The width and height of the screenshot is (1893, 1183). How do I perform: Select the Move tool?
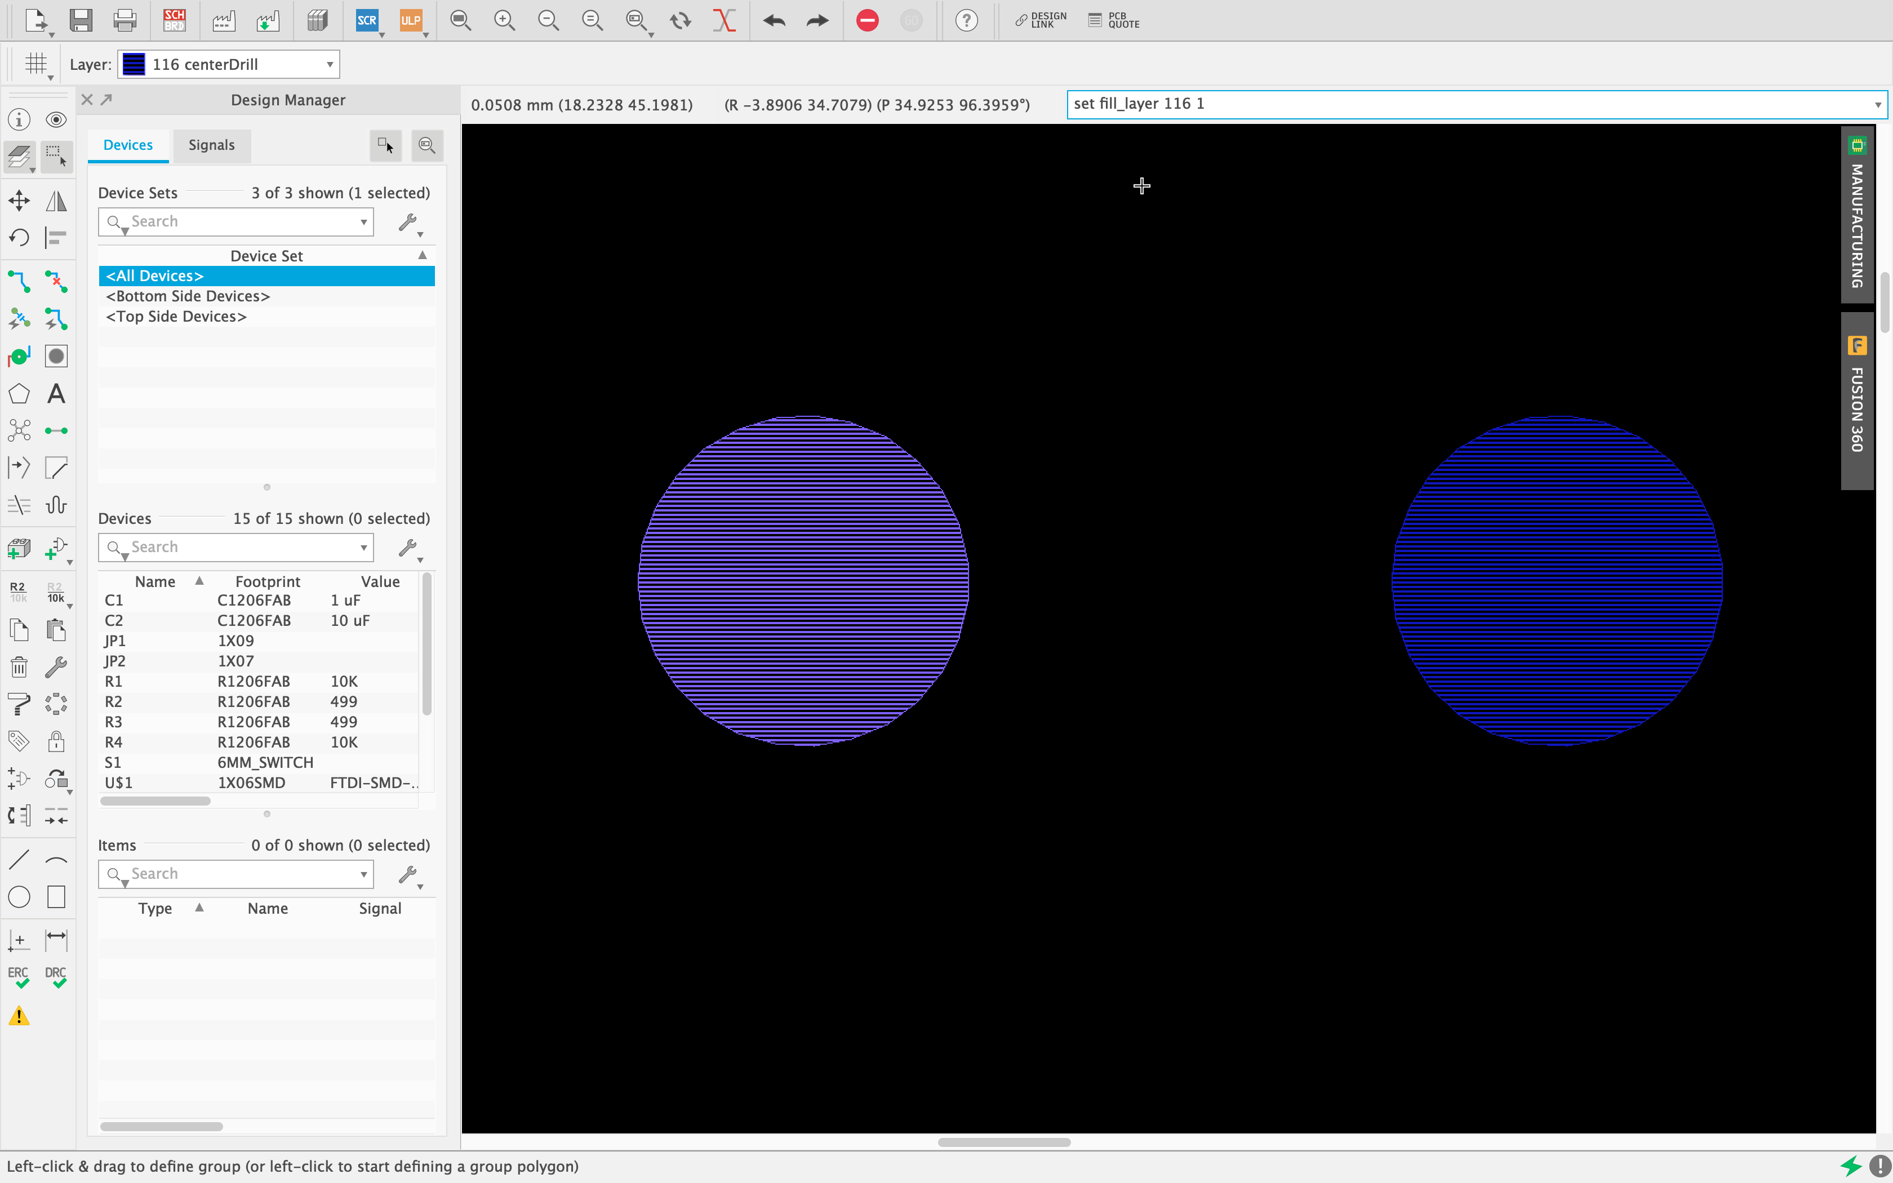click(x=20, y=201)
